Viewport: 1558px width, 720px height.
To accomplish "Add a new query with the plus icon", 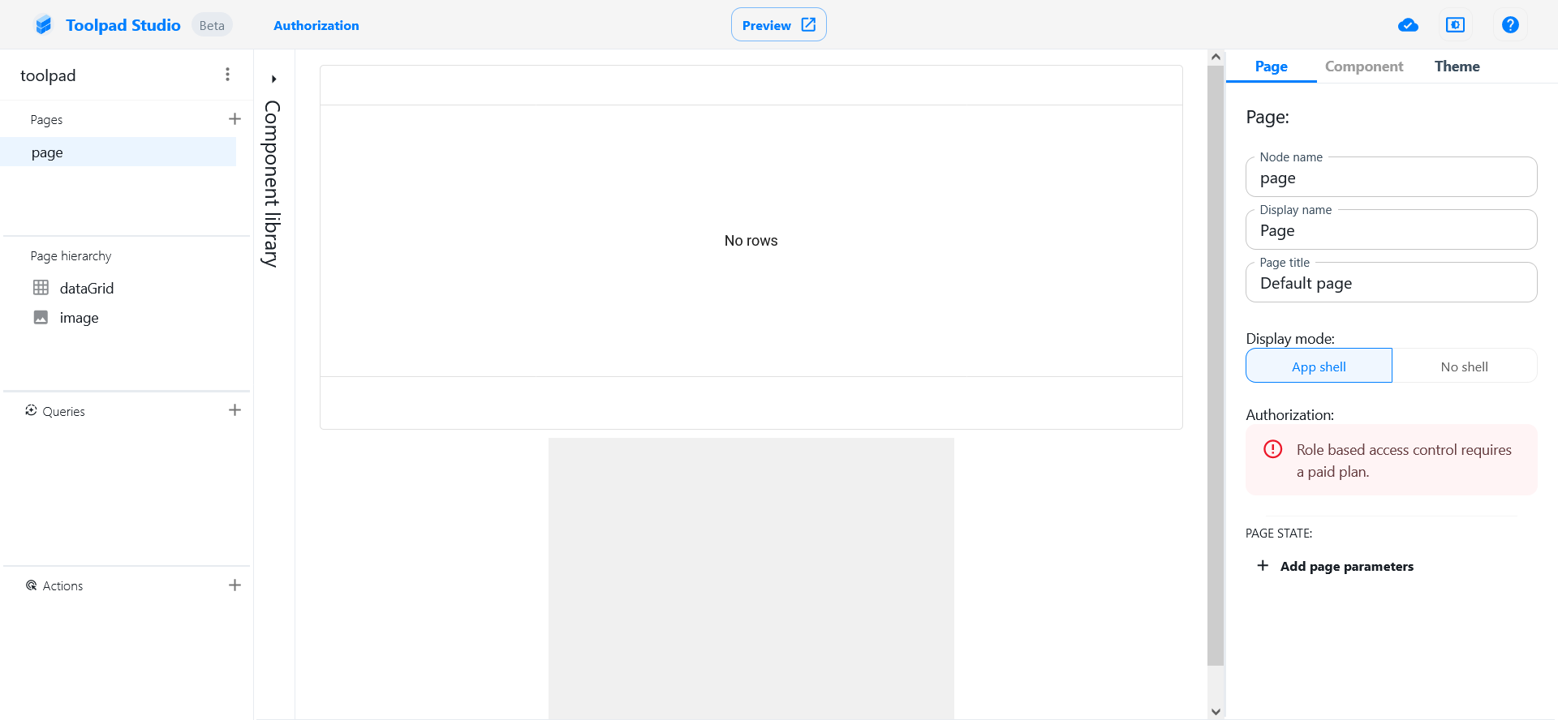I will tap(235, 410).
